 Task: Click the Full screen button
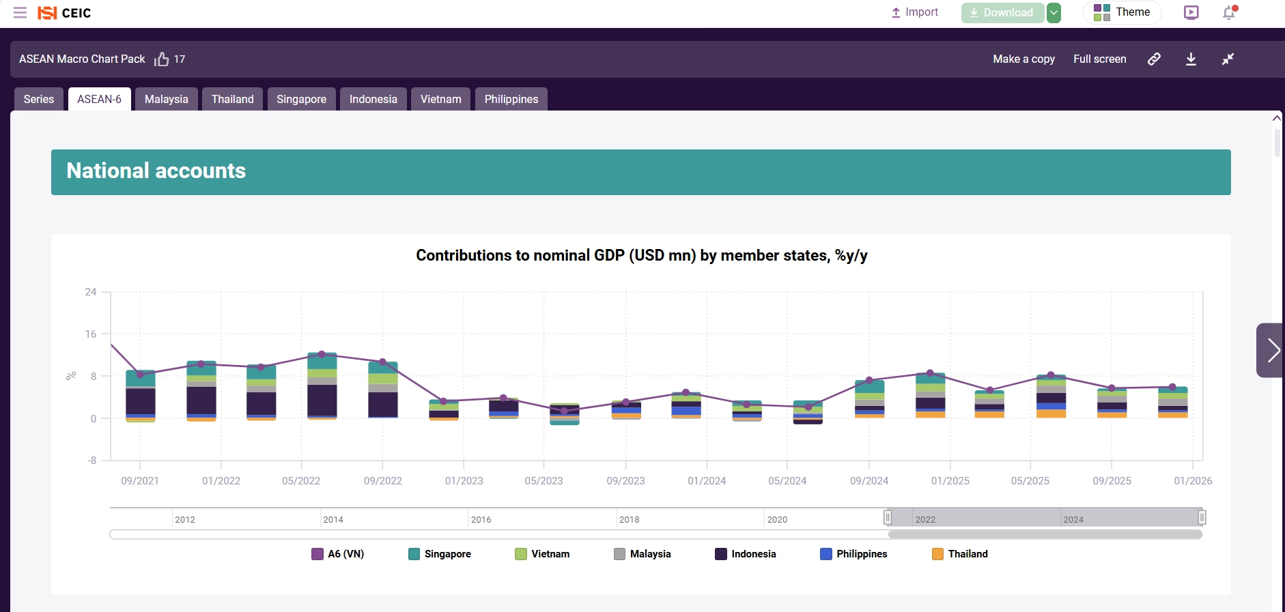click(x=1099, y=59)
